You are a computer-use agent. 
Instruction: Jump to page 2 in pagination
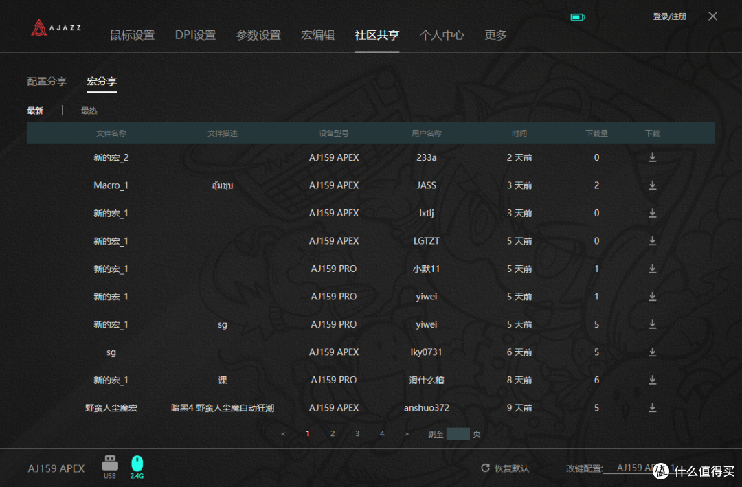pos(333,433)
